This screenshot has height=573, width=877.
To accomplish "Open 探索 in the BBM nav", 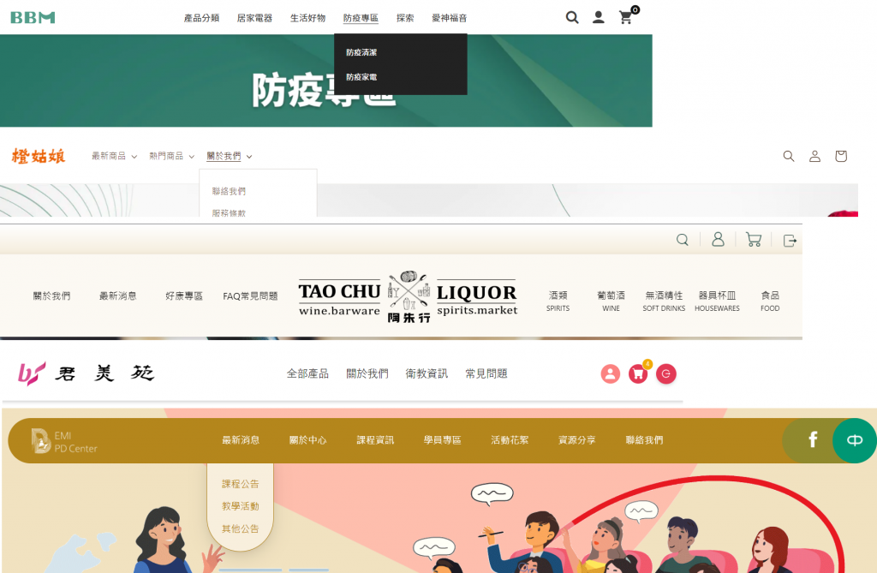I will pyautogui.click(x=405, y=18).
